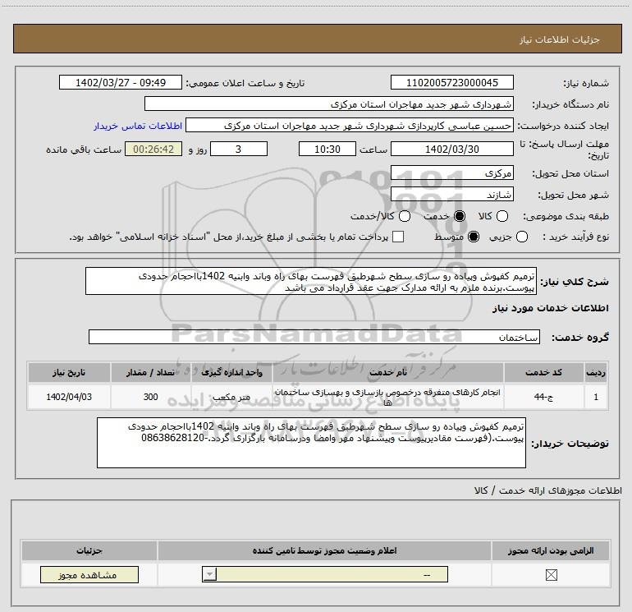Click the need number field 1102005723000045
The image size is (632, 612).
pos(451,83)
